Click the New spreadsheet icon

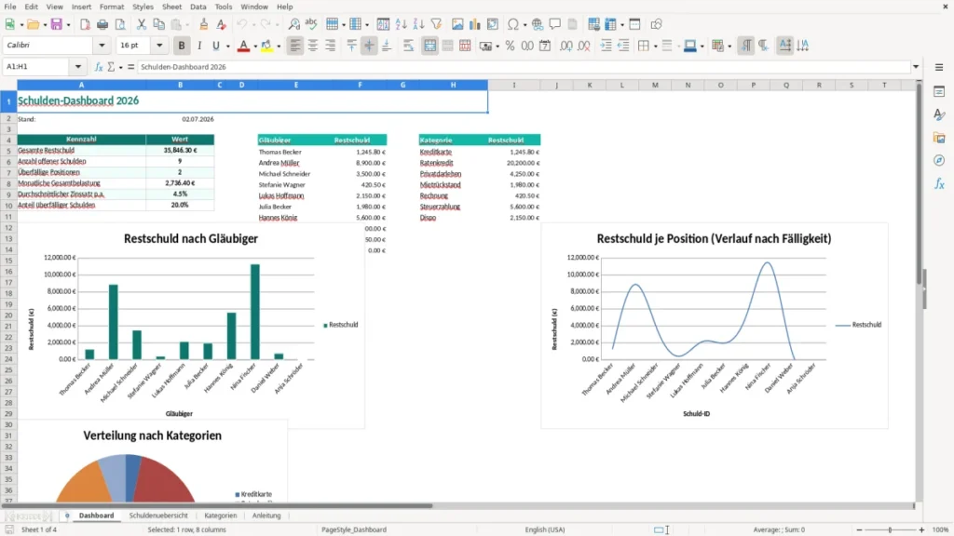(9, 24)
